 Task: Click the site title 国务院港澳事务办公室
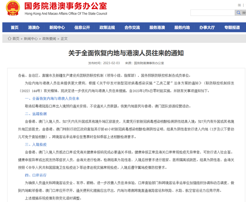click(66, 6)
